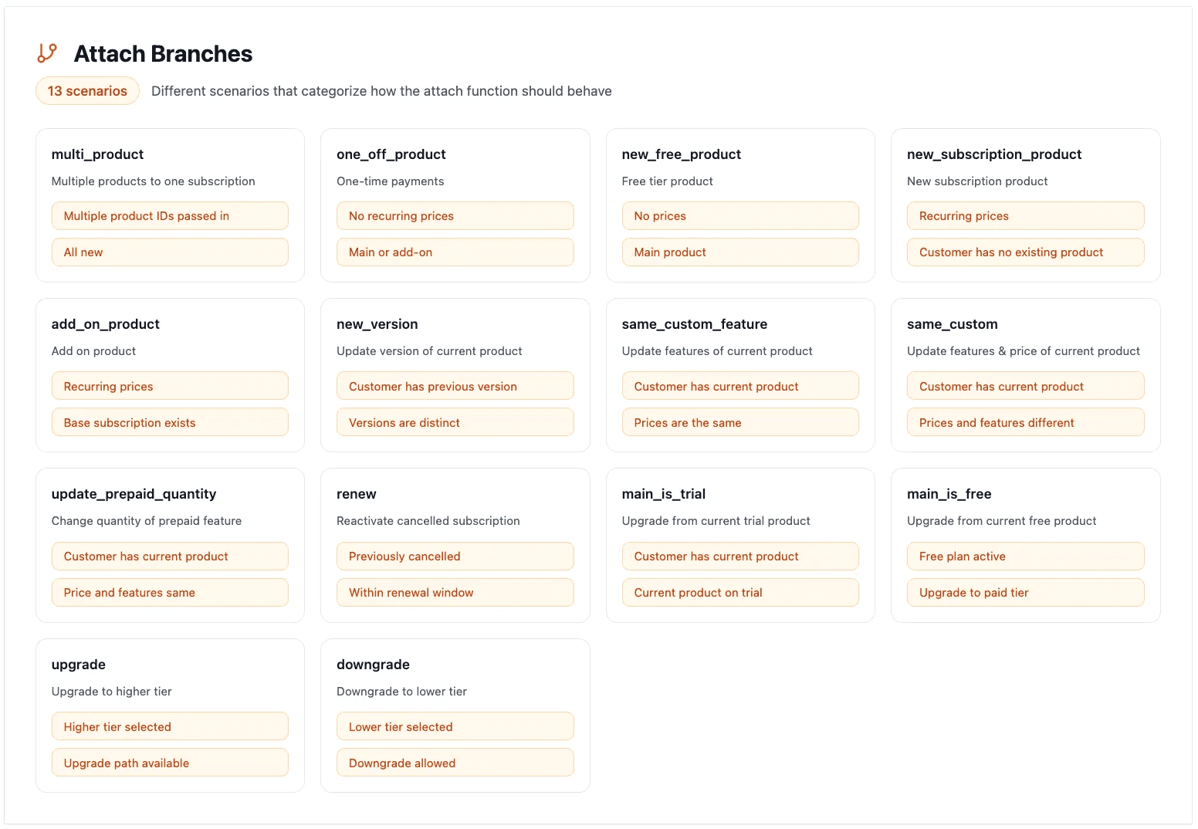This screenshot has height=829, width=1198.
Task: Click 'Free plan active' tag
Action: [1026, 557]
